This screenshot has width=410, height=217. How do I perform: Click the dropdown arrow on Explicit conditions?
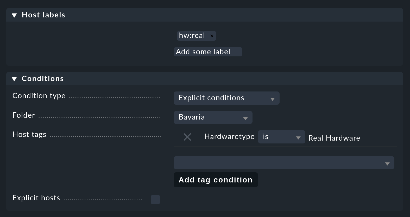point(272,98)
